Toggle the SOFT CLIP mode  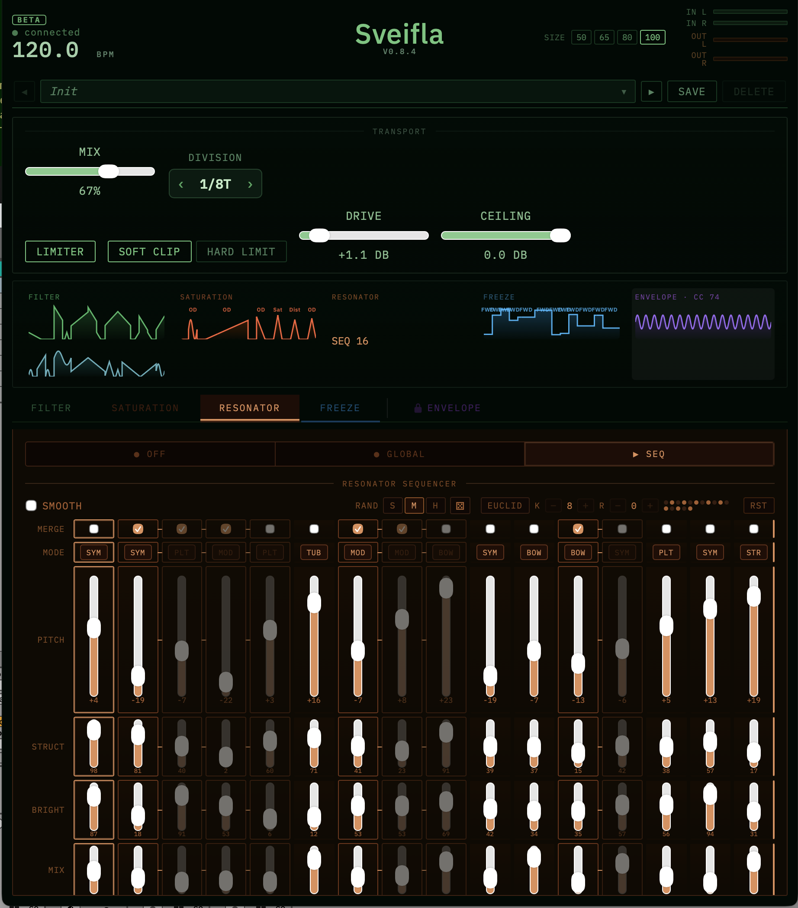[150, 251]
